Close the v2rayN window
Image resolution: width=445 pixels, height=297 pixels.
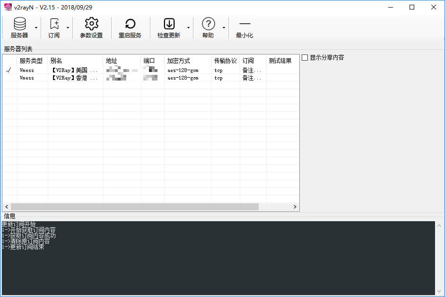pyautogui.click(x=434, y=7)
